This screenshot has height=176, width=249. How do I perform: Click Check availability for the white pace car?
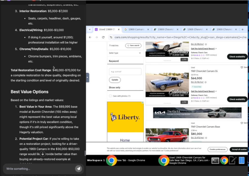click(x=237, y=57)
